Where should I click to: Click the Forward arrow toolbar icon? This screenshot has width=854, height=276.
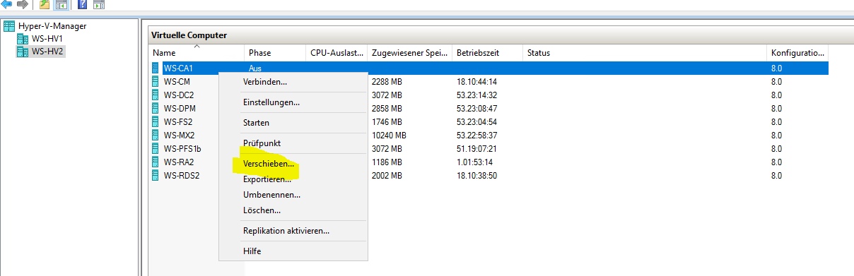[x=22, y=4]
